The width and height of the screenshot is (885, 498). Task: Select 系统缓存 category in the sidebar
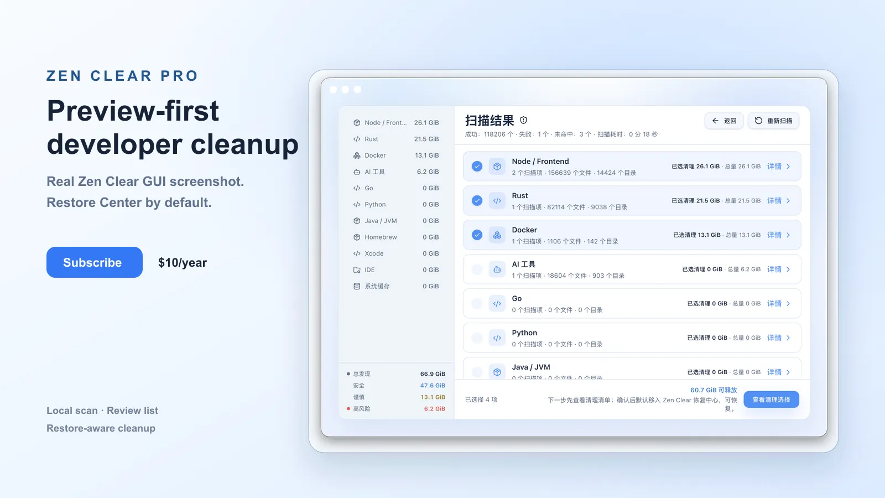[396, 286]
